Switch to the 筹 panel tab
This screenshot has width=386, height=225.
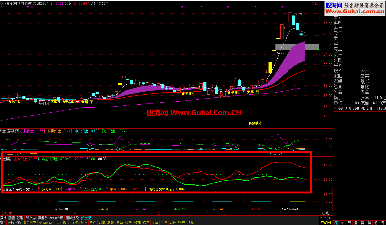pyautogui.click(x=383, y=223)
